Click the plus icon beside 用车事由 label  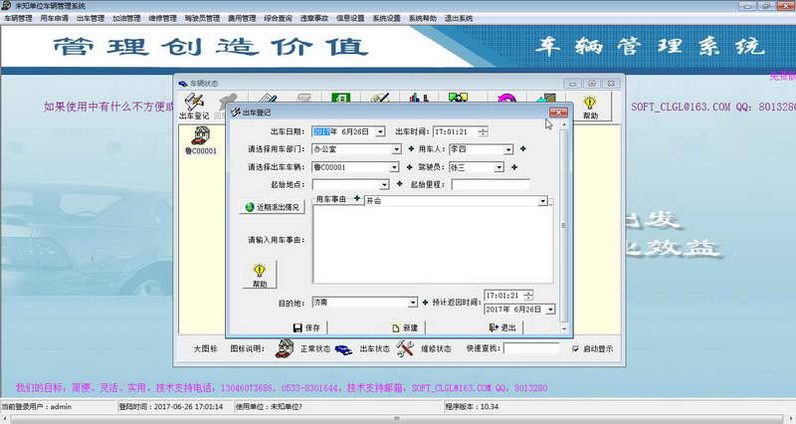[x=357, y=199]
